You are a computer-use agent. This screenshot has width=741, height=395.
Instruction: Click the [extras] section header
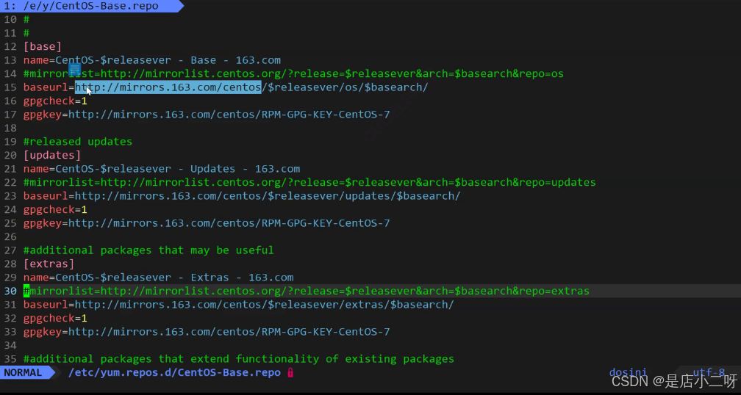click(49, 264)
